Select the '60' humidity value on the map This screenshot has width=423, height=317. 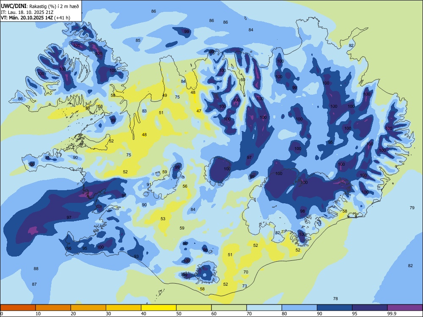coord(243,80)
